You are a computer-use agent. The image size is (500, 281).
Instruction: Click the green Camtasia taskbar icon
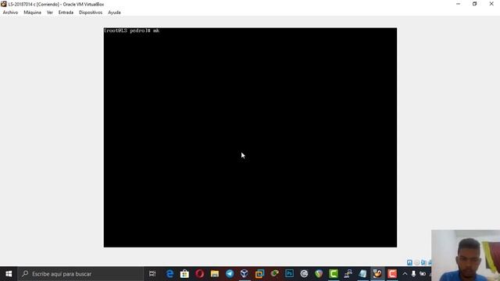coord(334,274)
